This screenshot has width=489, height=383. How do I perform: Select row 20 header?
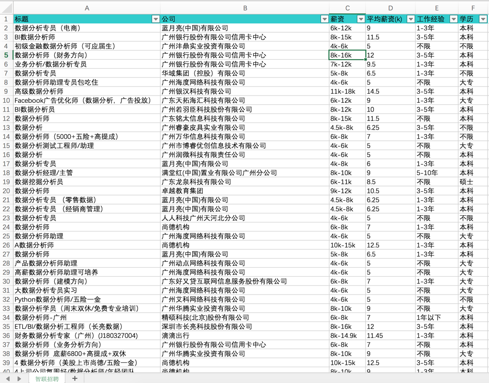(6, 191)
